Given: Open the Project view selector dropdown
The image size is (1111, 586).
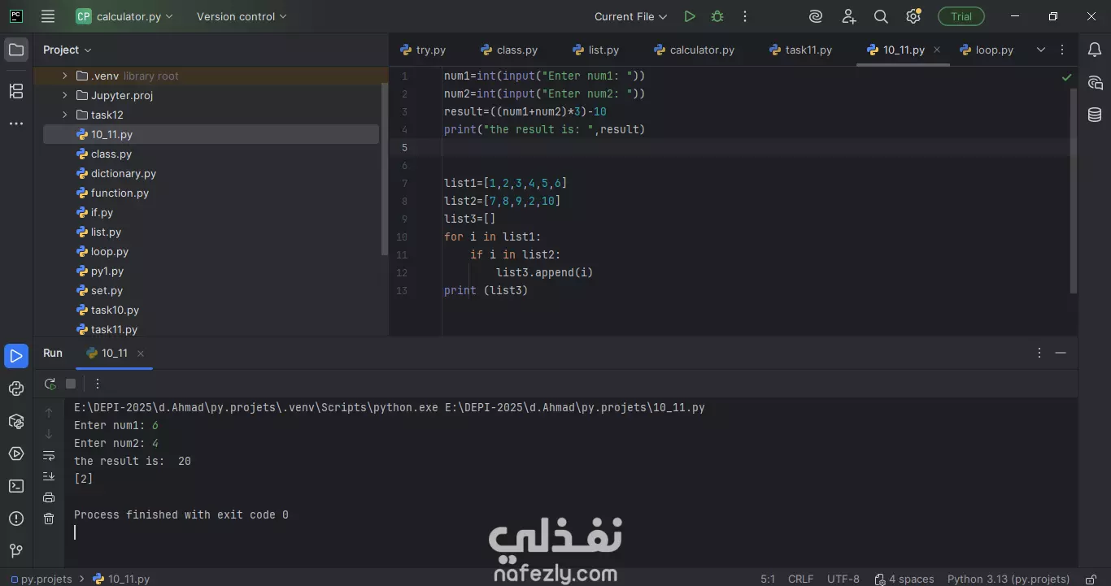Looking at the screenshot, I should 68,50.
